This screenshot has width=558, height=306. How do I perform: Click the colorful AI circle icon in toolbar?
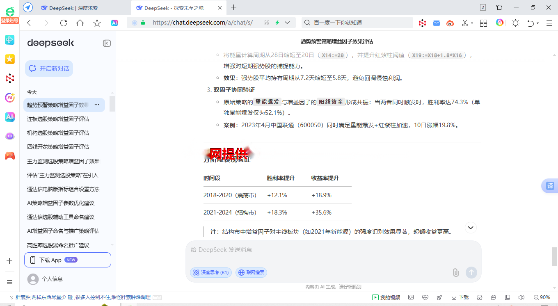point(500,23)
